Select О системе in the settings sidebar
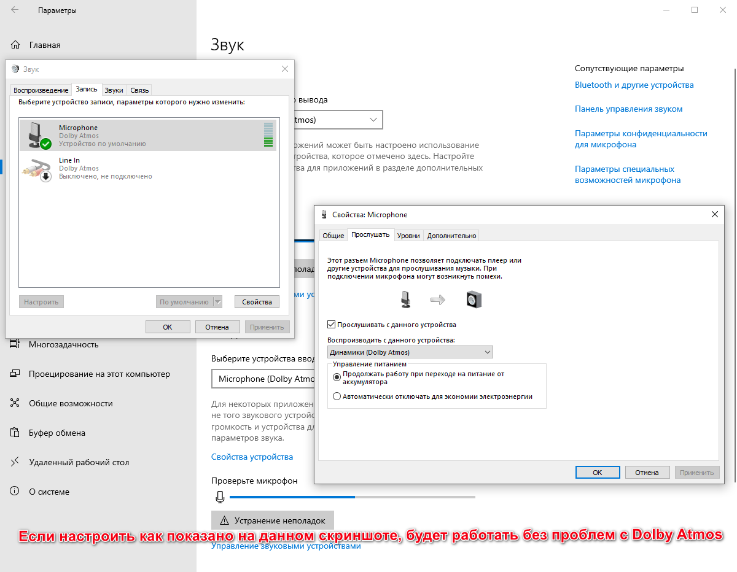The height and width of the screenshot is (572, 737). 49,492
